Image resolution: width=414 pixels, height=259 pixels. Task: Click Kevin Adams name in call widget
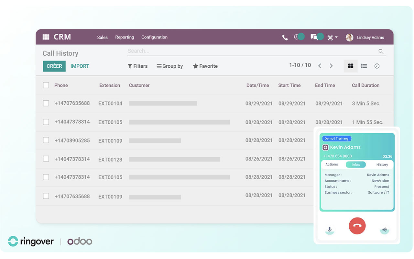345,147
